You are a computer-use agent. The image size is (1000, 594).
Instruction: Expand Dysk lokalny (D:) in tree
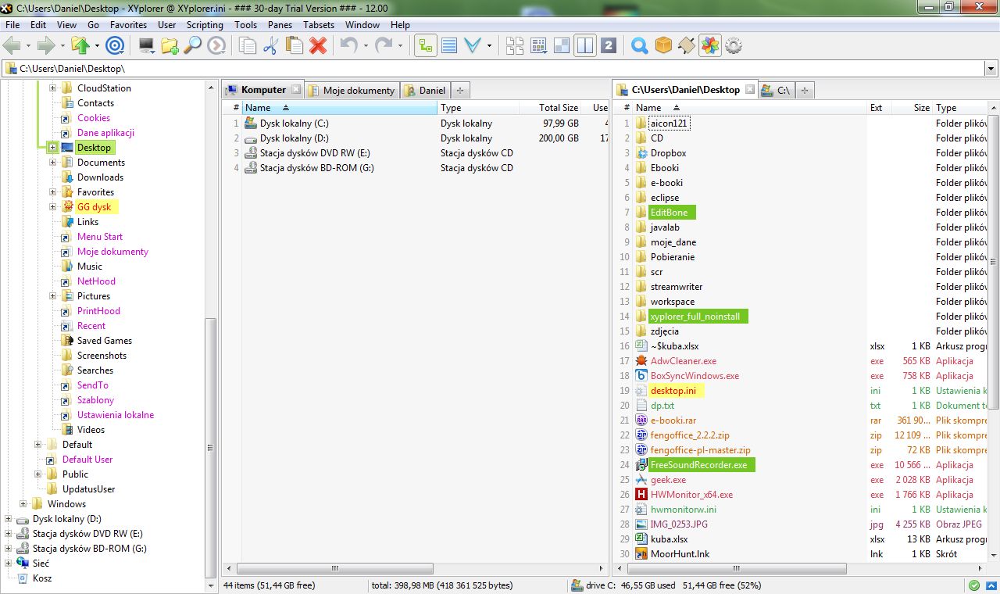tap(9, 519)
